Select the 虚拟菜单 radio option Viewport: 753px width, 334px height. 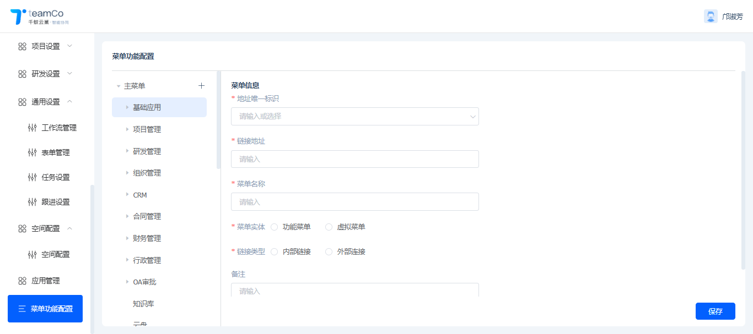pos(329,227)
